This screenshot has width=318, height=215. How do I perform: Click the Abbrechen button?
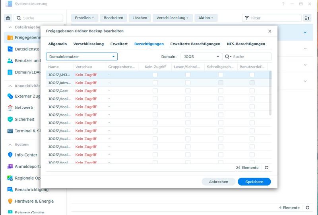pyautogui.click(x=219, y=182)
